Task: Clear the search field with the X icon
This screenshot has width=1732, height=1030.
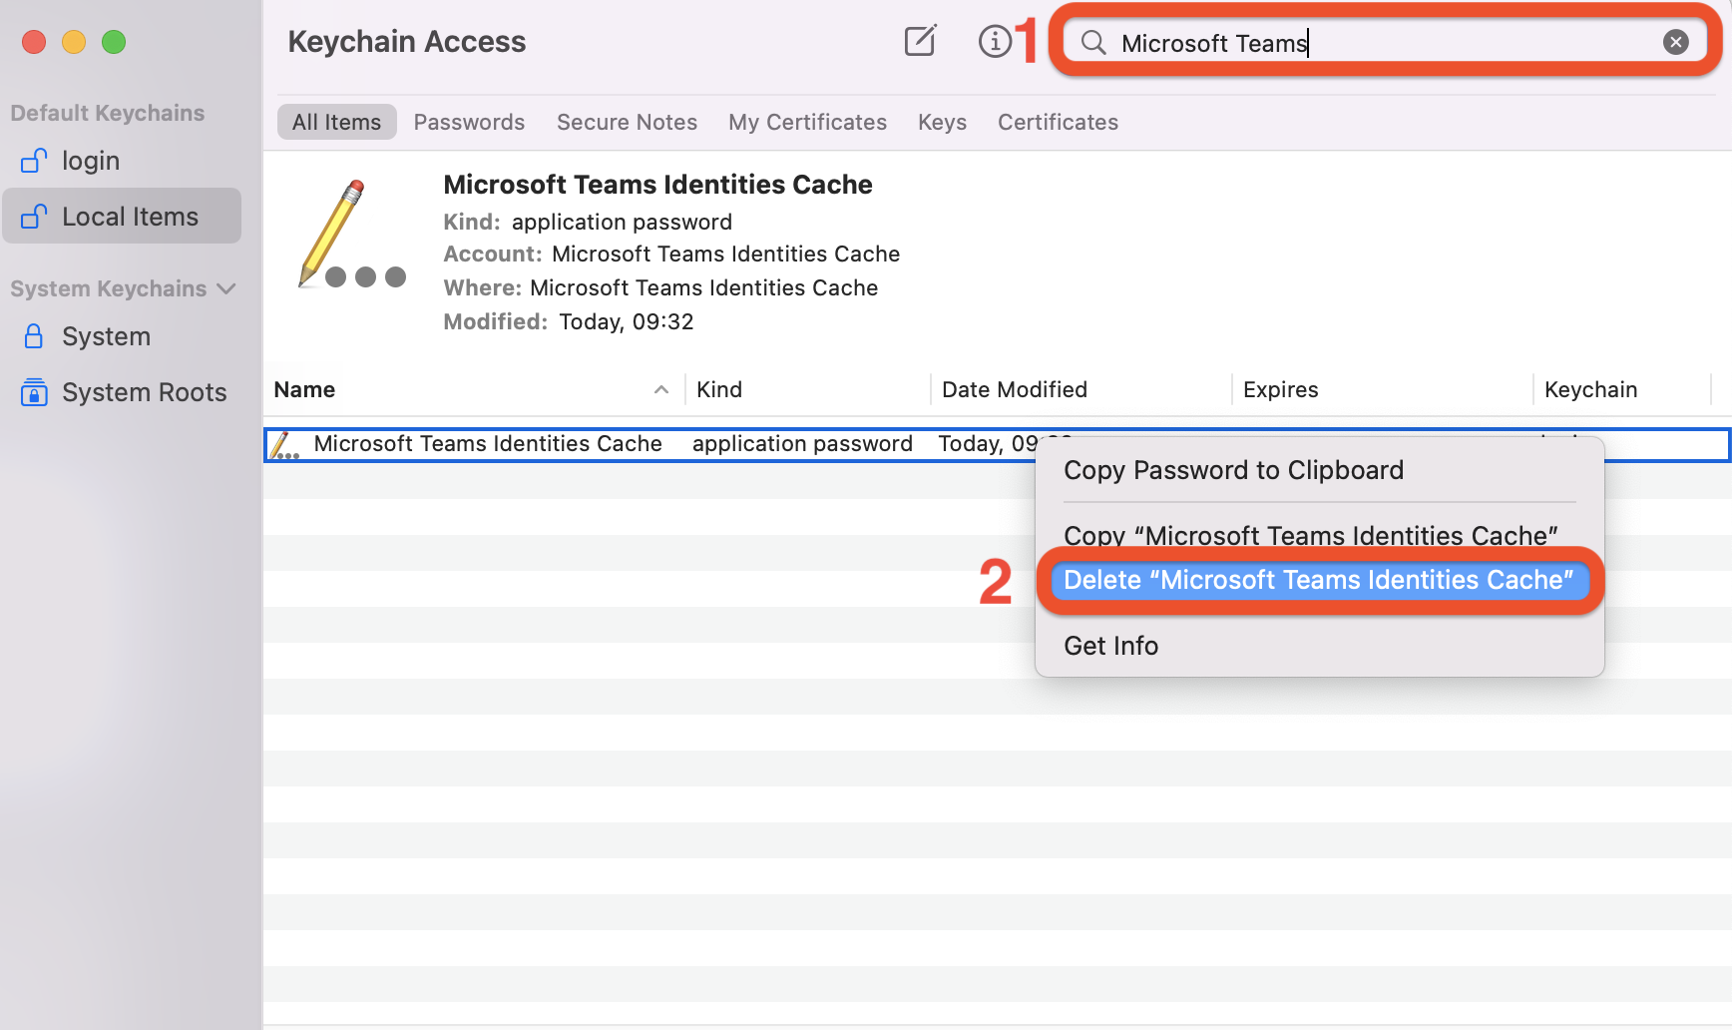Action: (x=1675, y=42)
